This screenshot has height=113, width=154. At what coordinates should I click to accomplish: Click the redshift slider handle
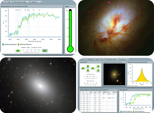[x=27, y=52]
